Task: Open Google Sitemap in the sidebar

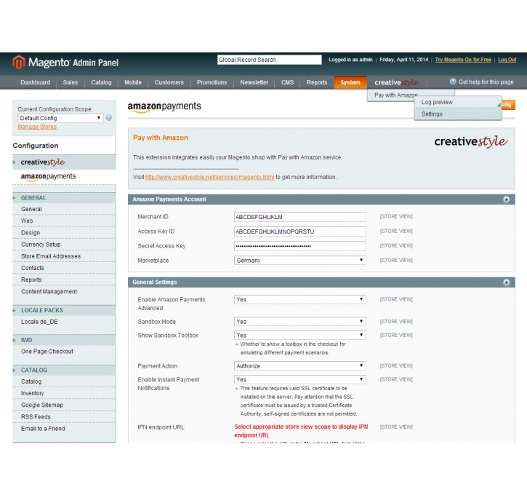Action: pyautogui.click(x=64, y=405)
